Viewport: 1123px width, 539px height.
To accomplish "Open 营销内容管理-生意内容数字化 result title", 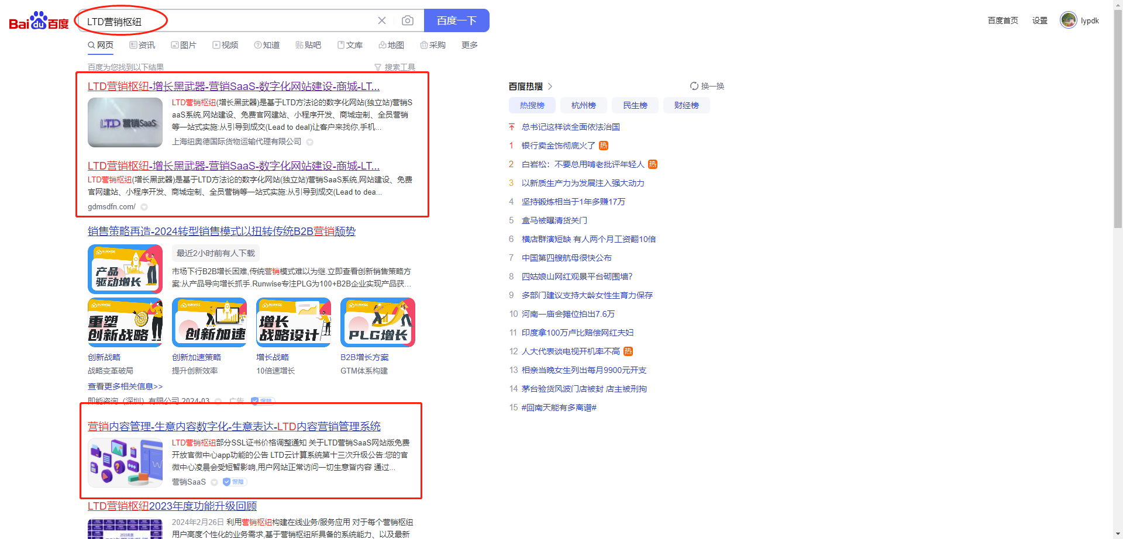I will (234, 427).
